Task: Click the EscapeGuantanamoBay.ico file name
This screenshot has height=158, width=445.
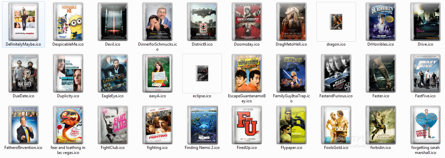Action: pos(247,98)
